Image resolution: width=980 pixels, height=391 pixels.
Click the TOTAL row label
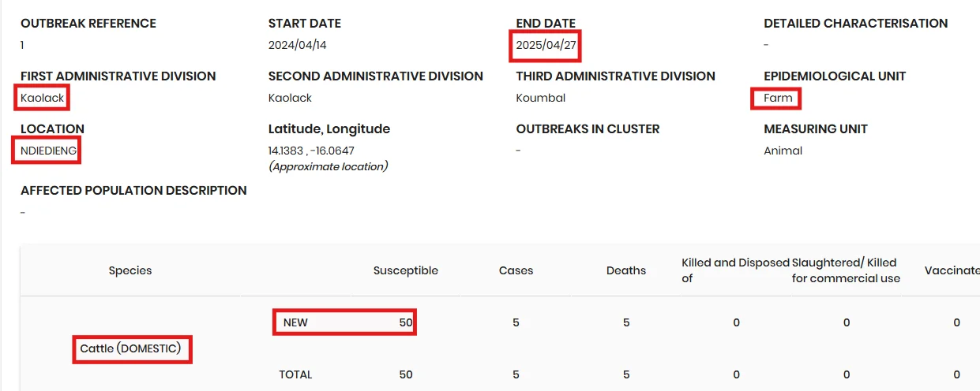(295, 374)
